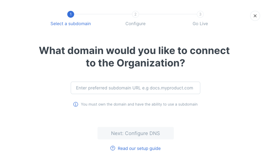The image size is (271, 163).
Task: Click progress line between steps 1 and 2
Action: coord(103,14)
